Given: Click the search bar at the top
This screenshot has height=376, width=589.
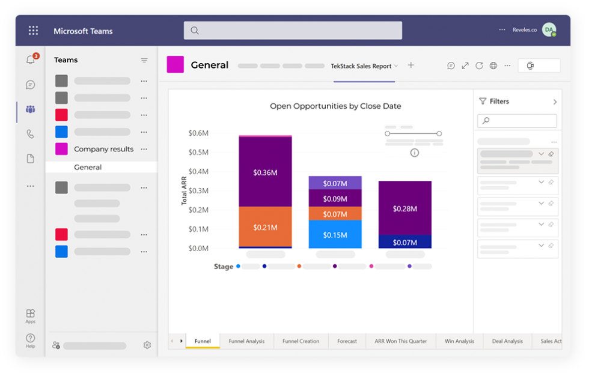Looking at the screenshot, I should [x=293, y=30].
